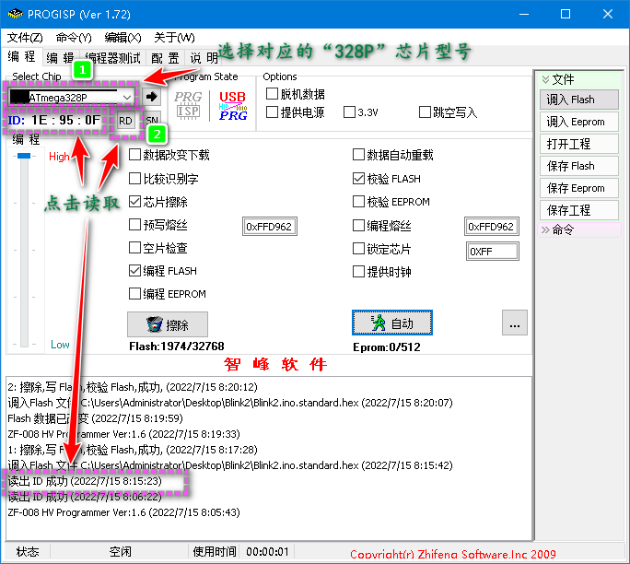Screen dimensions: 630x564
Task: Click the 00:00:01 elapsed time value
Action: coord(268,551)
